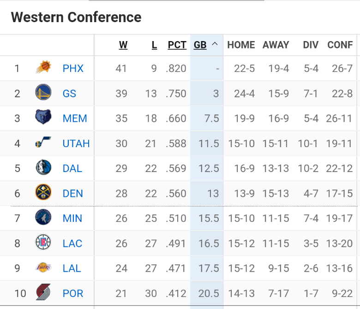Click the Golden State Warriors logo
360x309 pixels.
click(43, 93)
